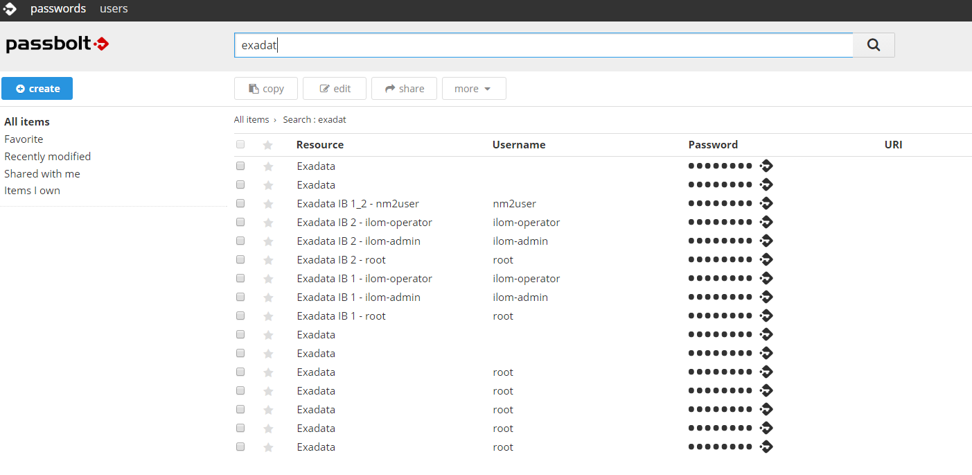Click the passbolt key icon for Exadata IB 1 - ilom-operator
The height and width of the screenshot is (475, 972).
click(x=766, y=278)
